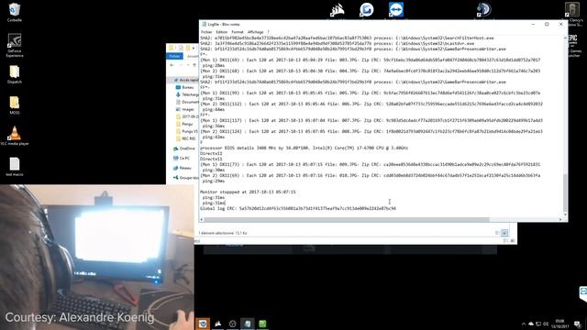Viewport: 587px width, 330px height.
Task: Select OneDrive in Explorer sidebar
Action: tap(183, 148)
